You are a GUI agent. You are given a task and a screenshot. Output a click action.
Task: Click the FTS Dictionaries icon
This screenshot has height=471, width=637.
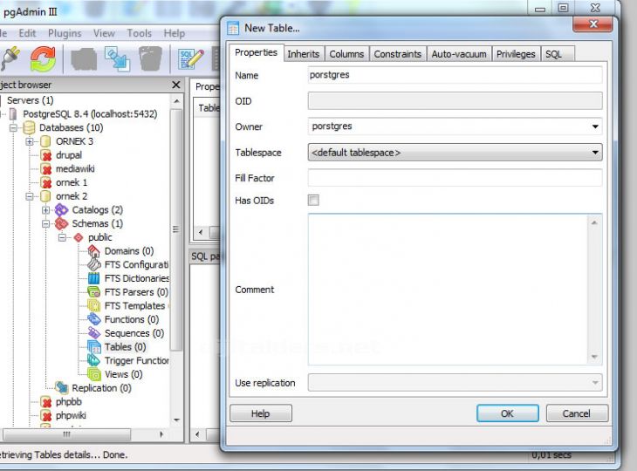pyautogui.click(x=94, y=278)
